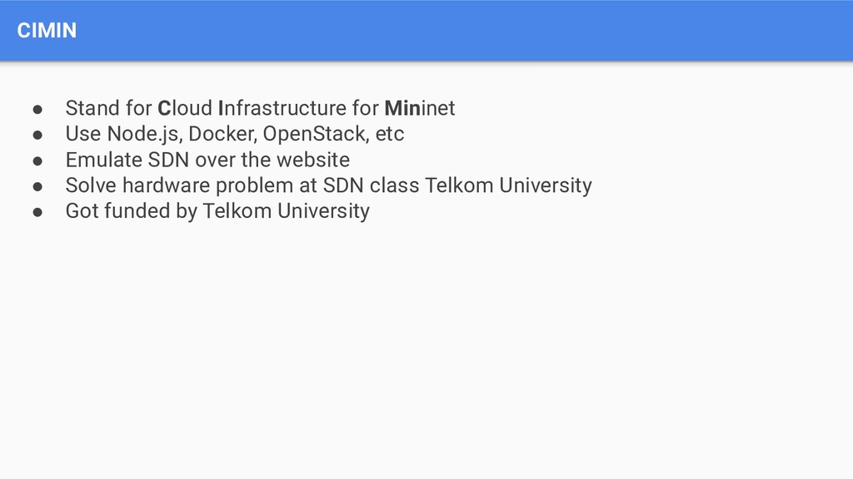853x479 pixels.
Task: Click the CIMIN slide title
Action: pyautogui.click(x=47, y=31)
